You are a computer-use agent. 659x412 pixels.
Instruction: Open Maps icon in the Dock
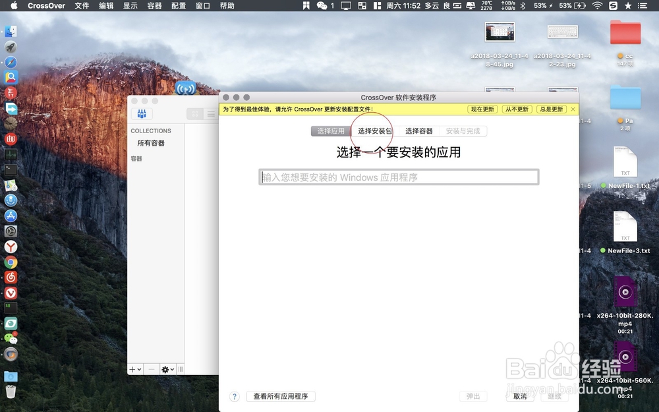(11, 185)
